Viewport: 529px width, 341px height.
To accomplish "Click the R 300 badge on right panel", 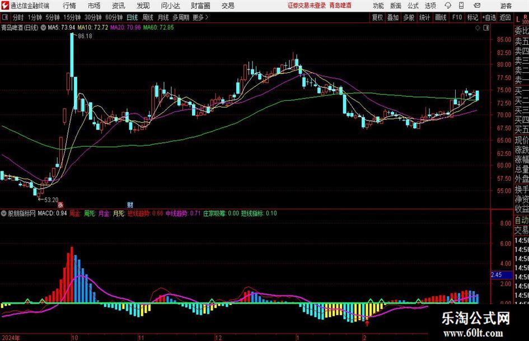I will [525, 19].
